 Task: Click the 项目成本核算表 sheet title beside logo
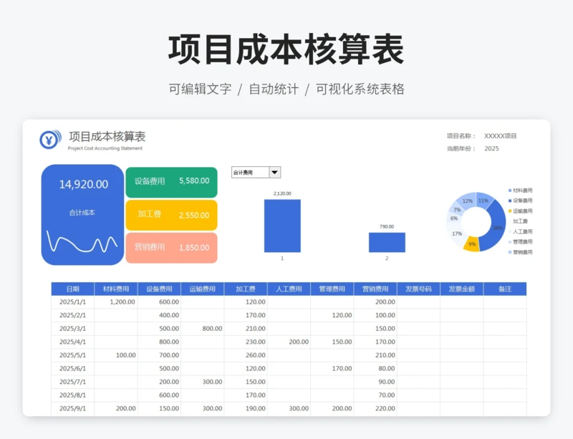tap(107, 136)
